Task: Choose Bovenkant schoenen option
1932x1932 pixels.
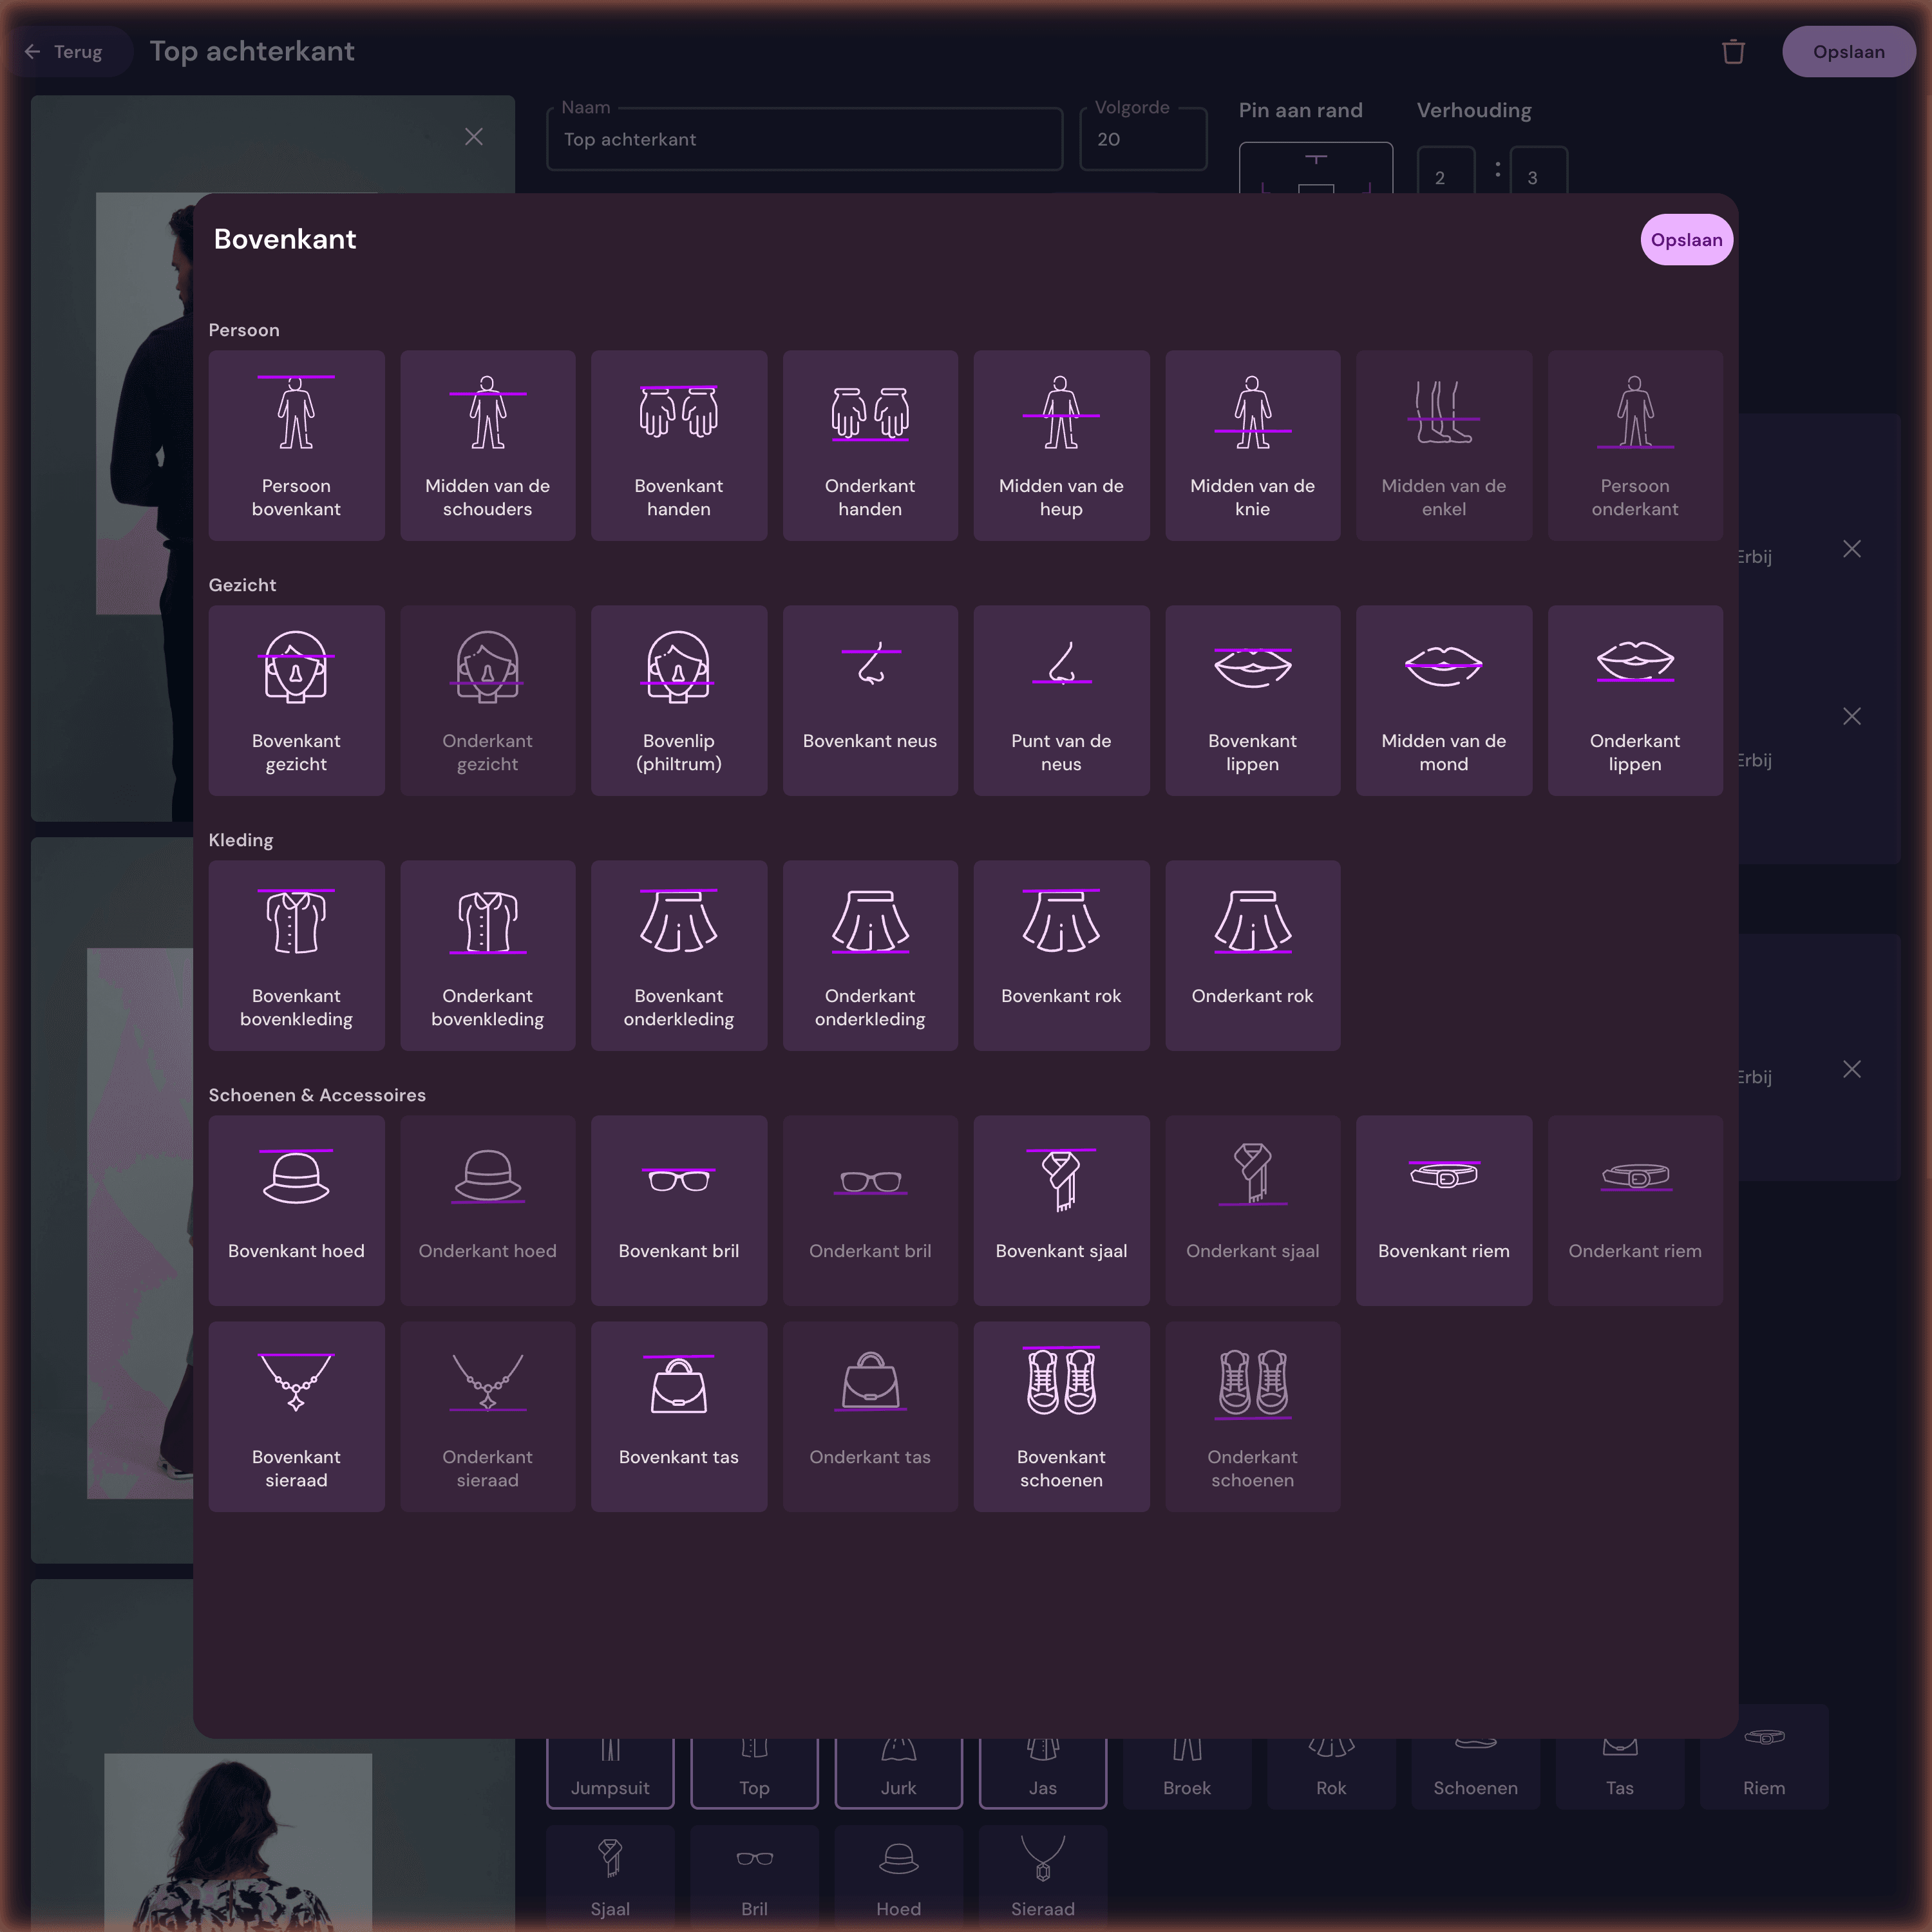Action: coord(1061,1416)
